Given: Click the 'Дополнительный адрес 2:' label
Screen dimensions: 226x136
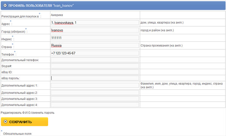Looking at the screenshot, I should point(20,93).
